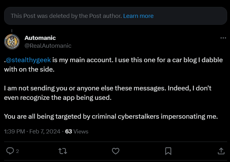The image size is (230, 162).
Task: Click the 63 Views counter
Action: point(77,132)
